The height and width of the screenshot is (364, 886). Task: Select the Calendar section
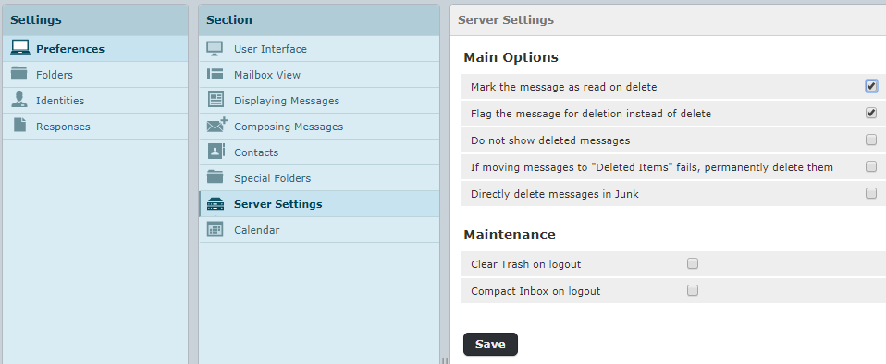[319, 230]
